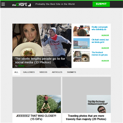The width and height of the screenshot is (123, 123).
Task: Select the ALL tab
Action: 16,72
